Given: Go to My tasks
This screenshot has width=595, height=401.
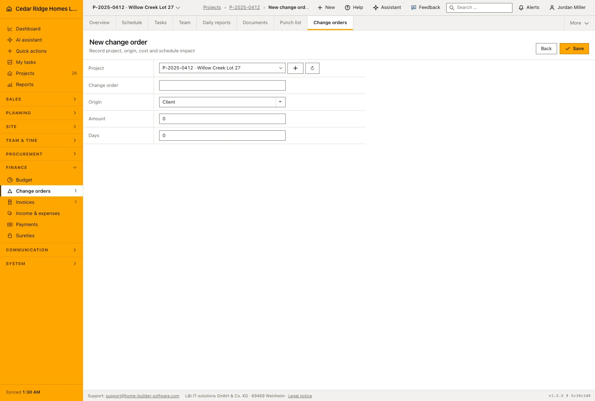Looking at the screenshot, I should [x=41, y=62].
